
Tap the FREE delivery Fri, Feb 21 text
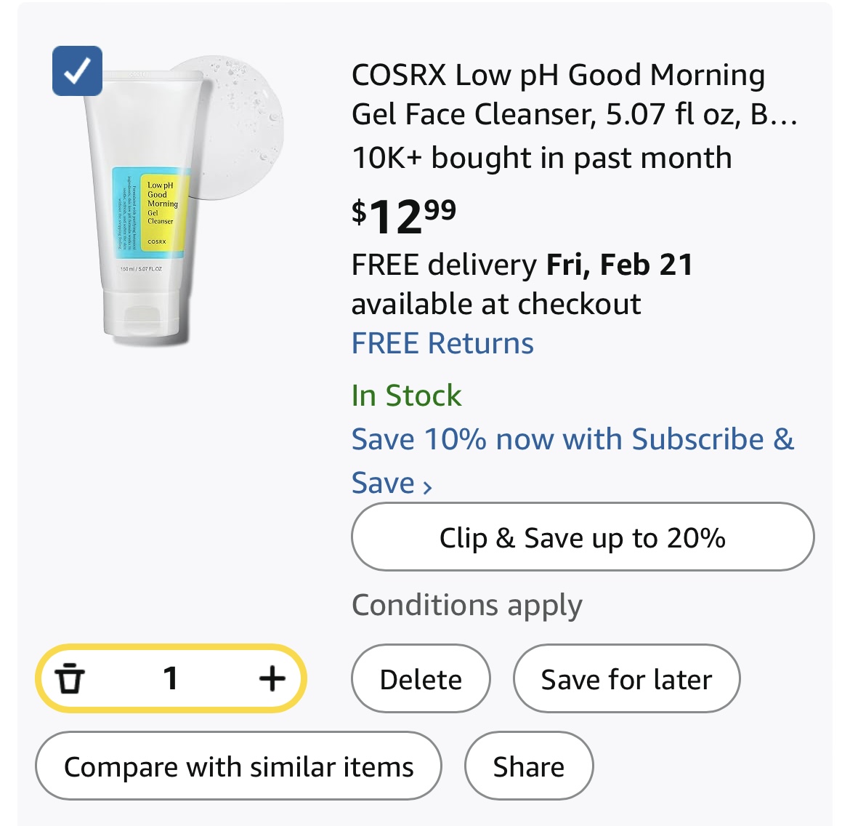522,265
